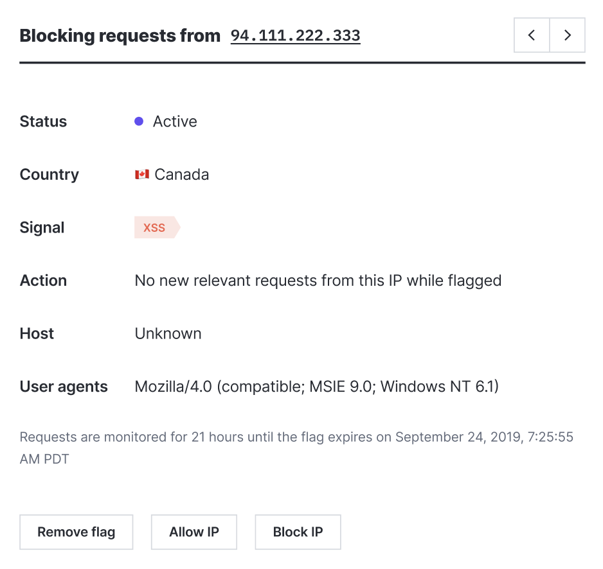Click the Blocking requests from heading

pyautogui.click(x=120, y=36)
